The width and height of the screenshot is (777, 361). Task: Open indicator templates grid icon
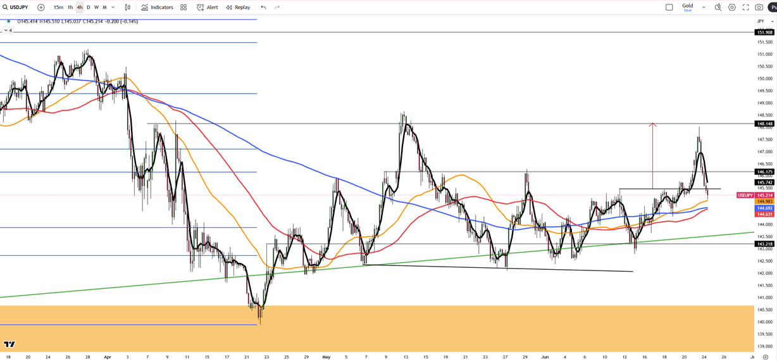tap(183, 8)
